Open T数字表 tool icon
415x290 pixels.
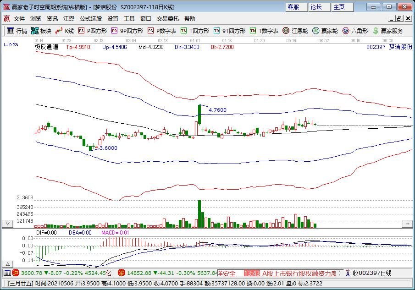click(x=253, y=31)
